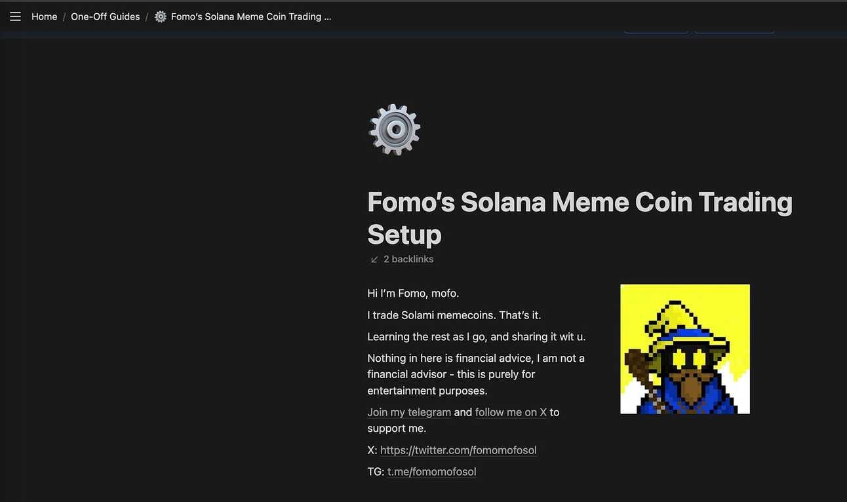Open t.me/fomomofosol Telegram link

click(x=431, y=472)
